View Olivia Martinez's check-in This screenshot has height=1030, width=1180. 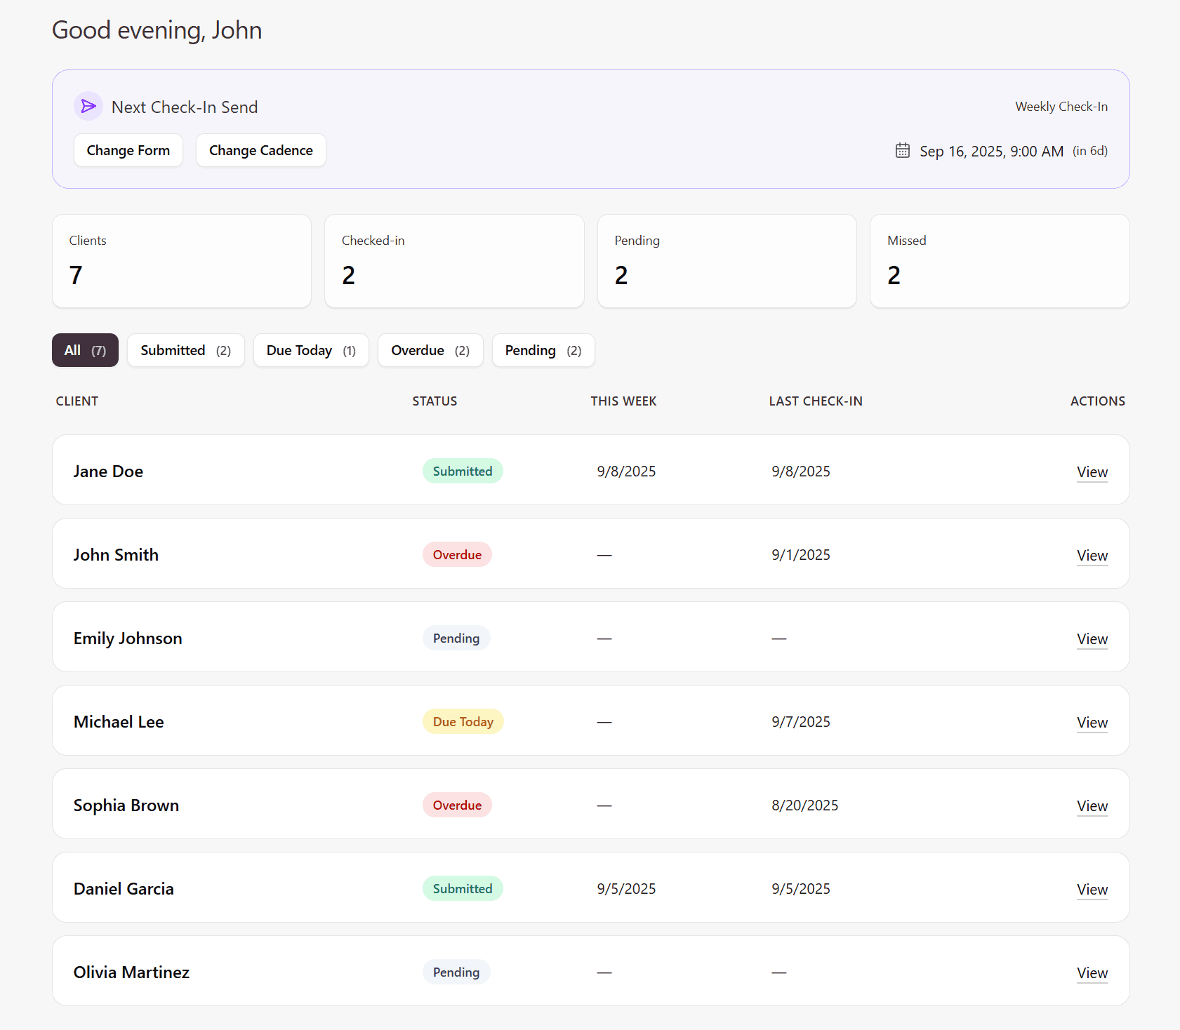1092,973
